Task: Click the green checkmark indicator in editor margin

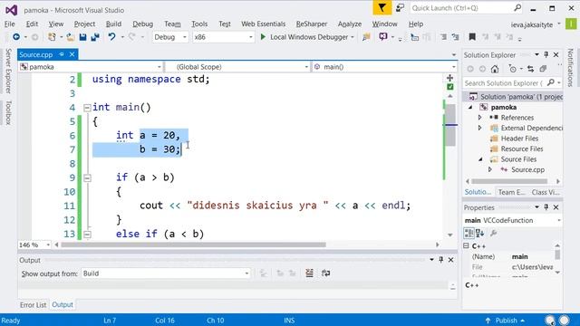Action: tap(449, 87)
